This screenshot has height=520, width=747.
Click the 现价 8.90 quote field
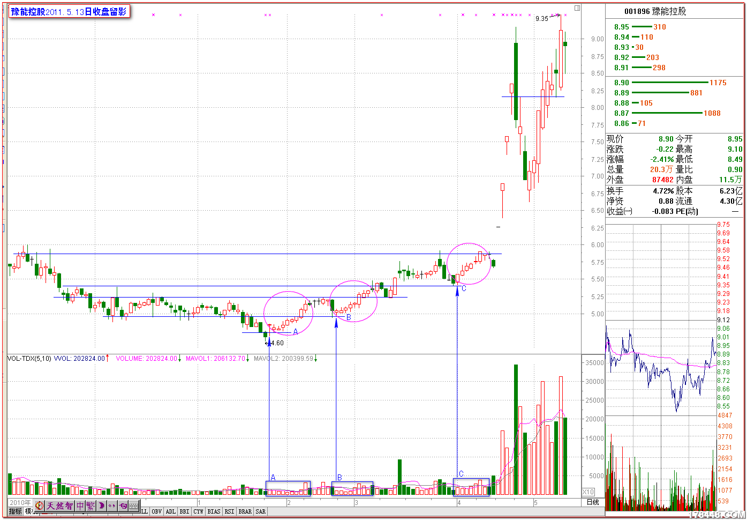tap(640, 139)
